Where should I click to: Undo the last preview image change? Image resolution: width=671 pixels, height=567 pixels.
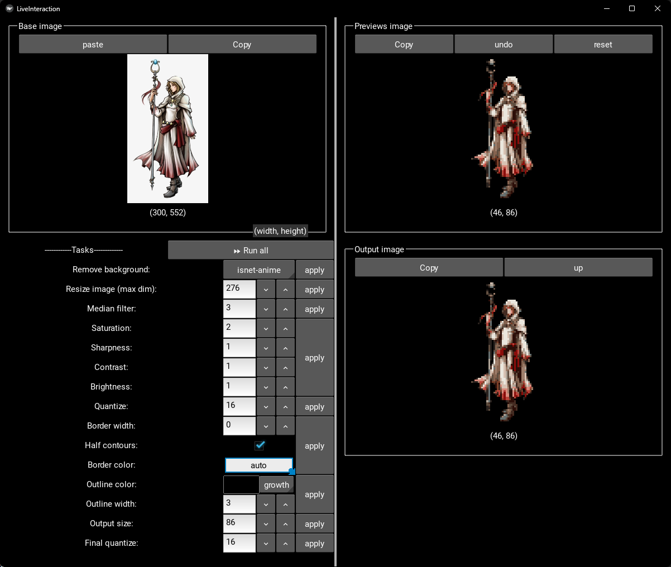click(504, 45)
